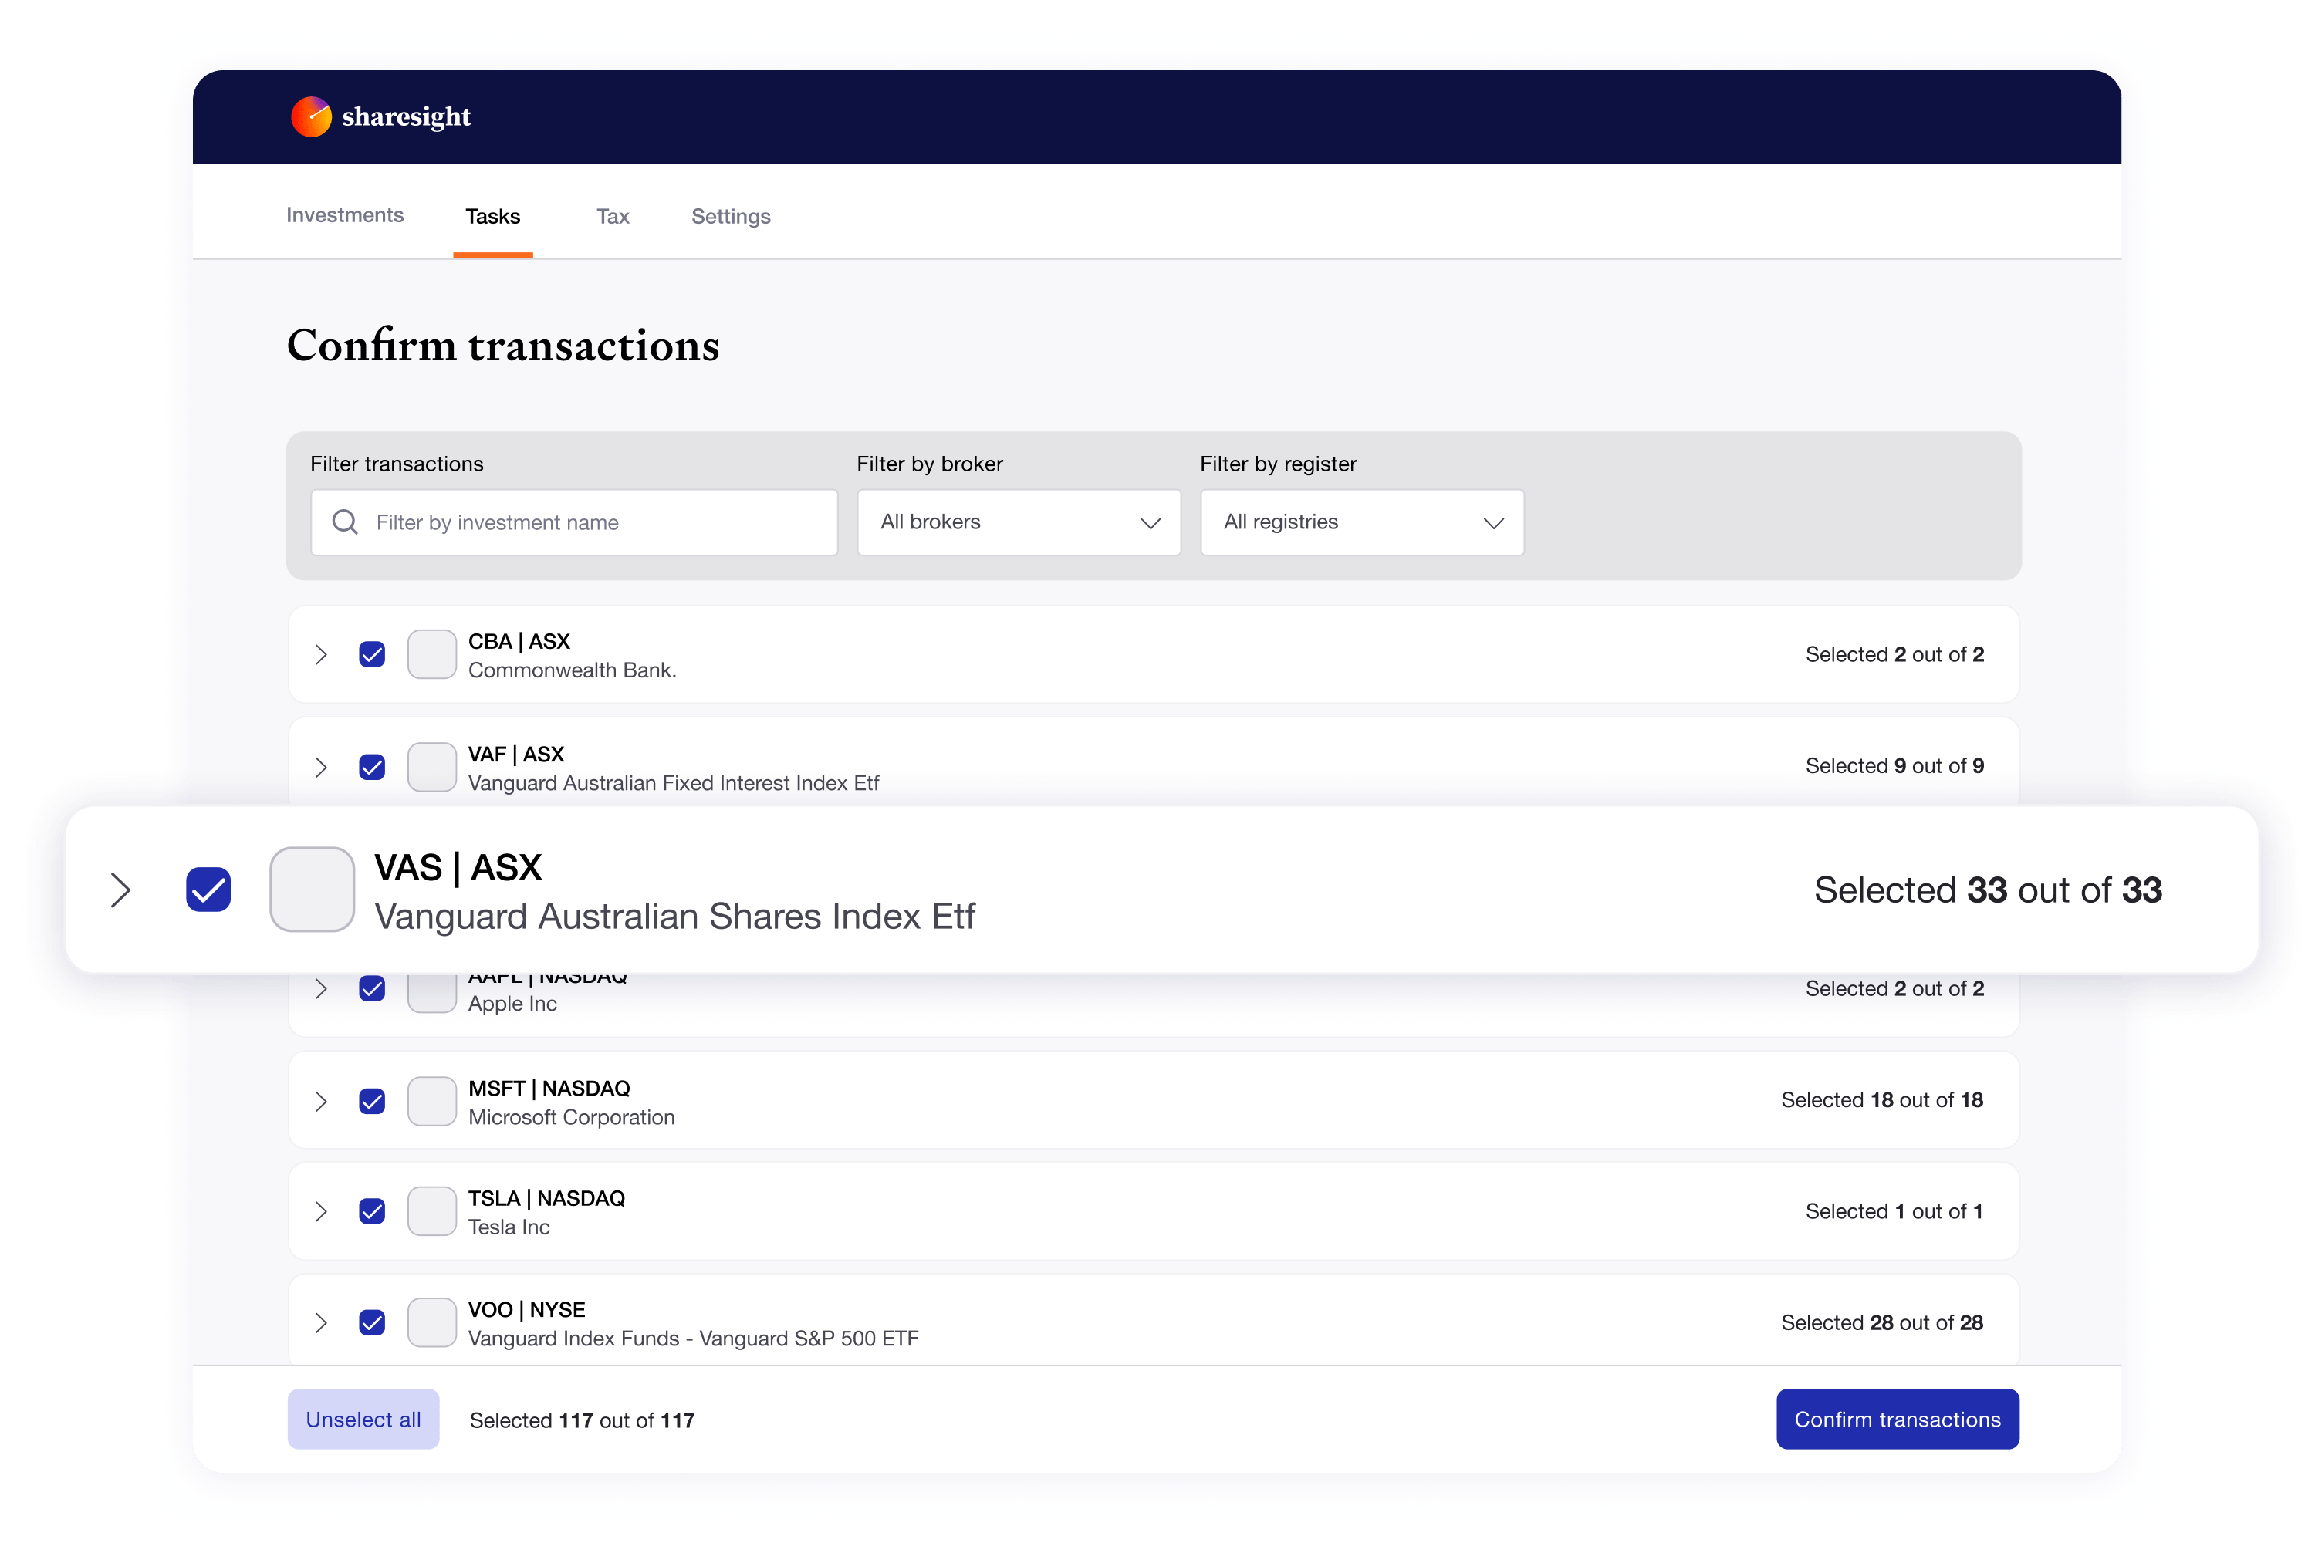This screenshot has width=2315, height=1543.
Task: Uncheck the TSLA | NASDAQ checkbox
Action: click(x=372, y=1211)
